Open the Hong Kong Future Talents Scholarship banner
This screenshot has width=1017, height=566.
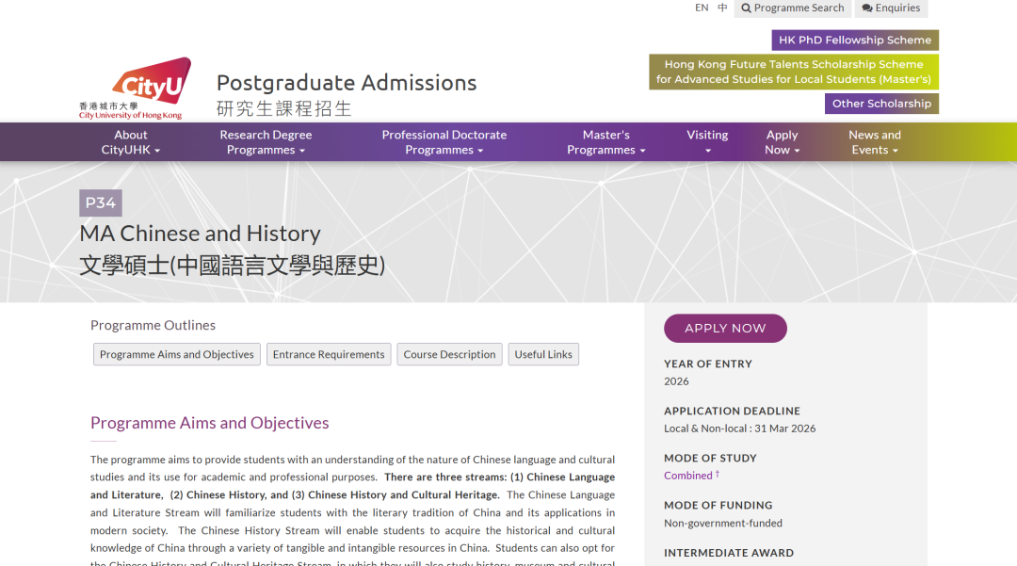pos(794,72)
